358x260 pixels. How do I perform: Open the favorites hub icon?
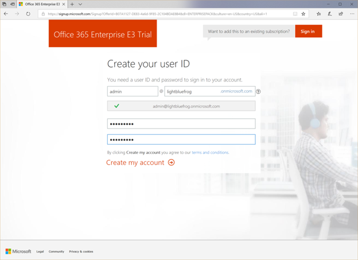[x=319, y=14]
